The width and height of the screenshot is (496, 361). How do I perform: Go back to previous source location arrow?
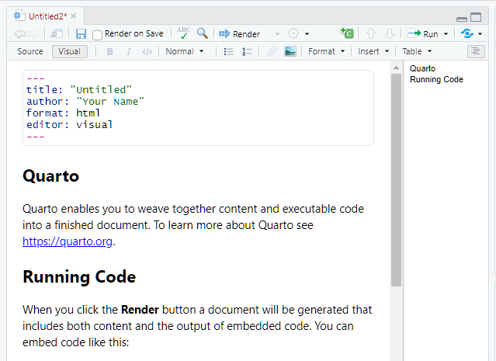[19, 33]
